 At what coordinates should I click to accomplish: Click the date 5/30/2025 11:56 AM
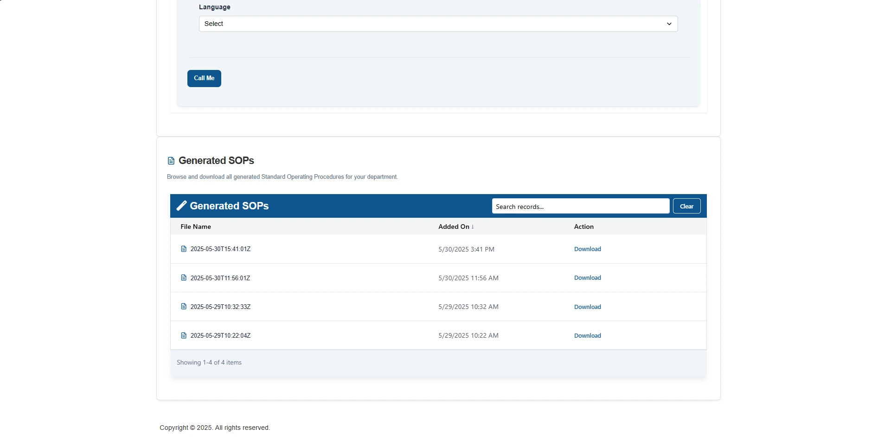pos(468,278)
